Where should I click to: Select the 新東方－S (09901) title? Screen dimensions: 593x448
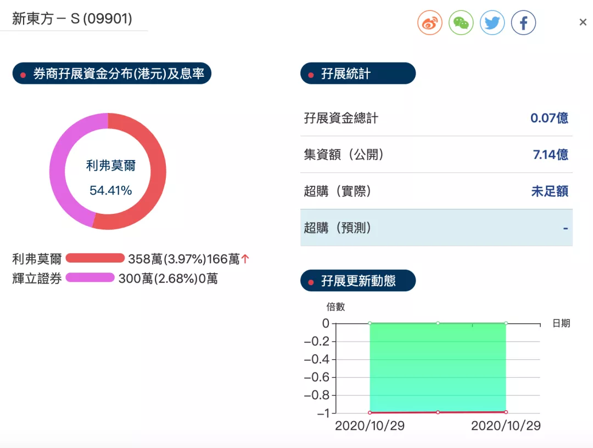(72, 19)
